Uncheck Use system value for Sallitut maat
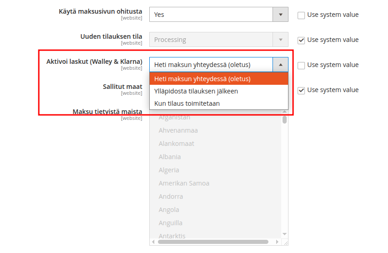Image resolution: width=388 pixels, height=253 pixels. 301,90
